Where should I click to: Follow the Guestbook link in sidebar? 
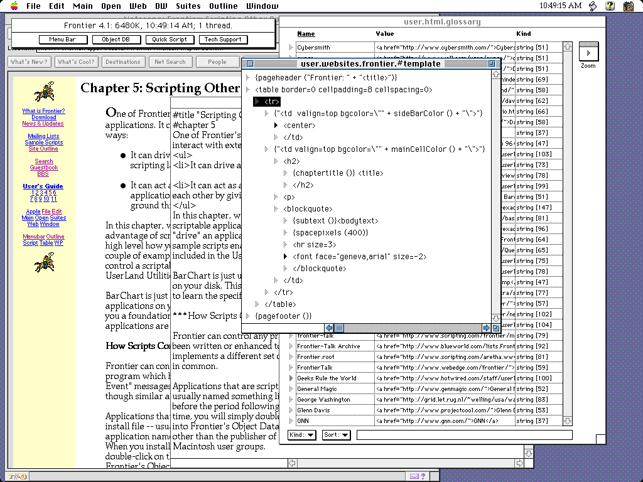point(44,168)
